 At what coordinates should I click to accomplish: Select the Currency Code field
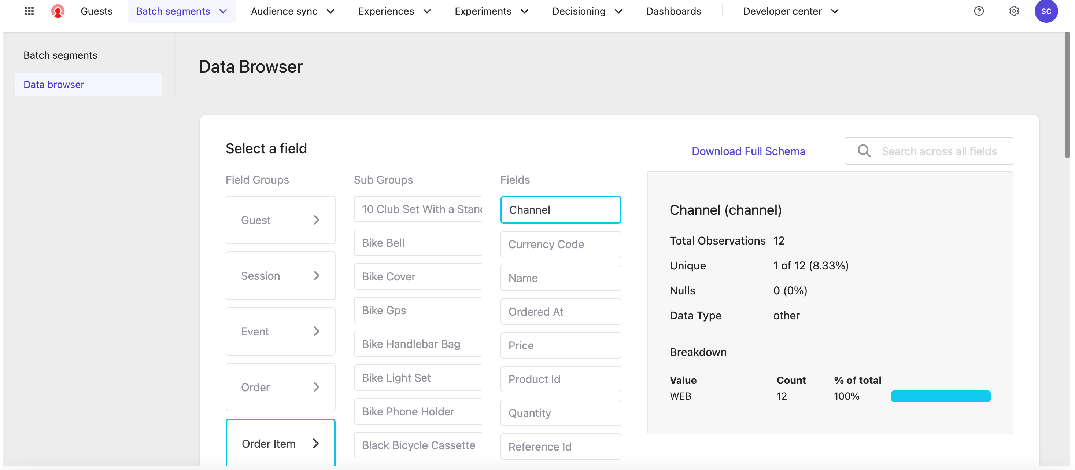[560, 244]
